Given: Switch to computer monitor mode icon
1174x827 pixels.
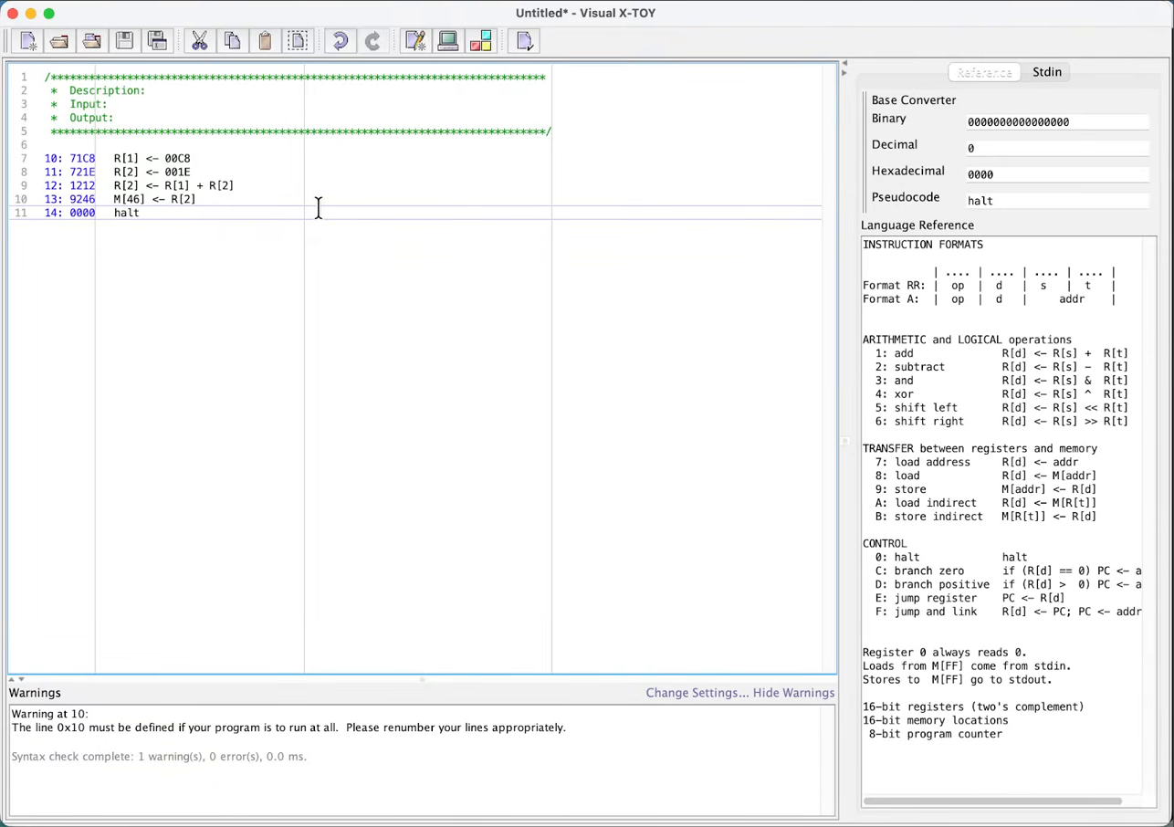Looking at the screenshot, I should click(x=448, y=41).
